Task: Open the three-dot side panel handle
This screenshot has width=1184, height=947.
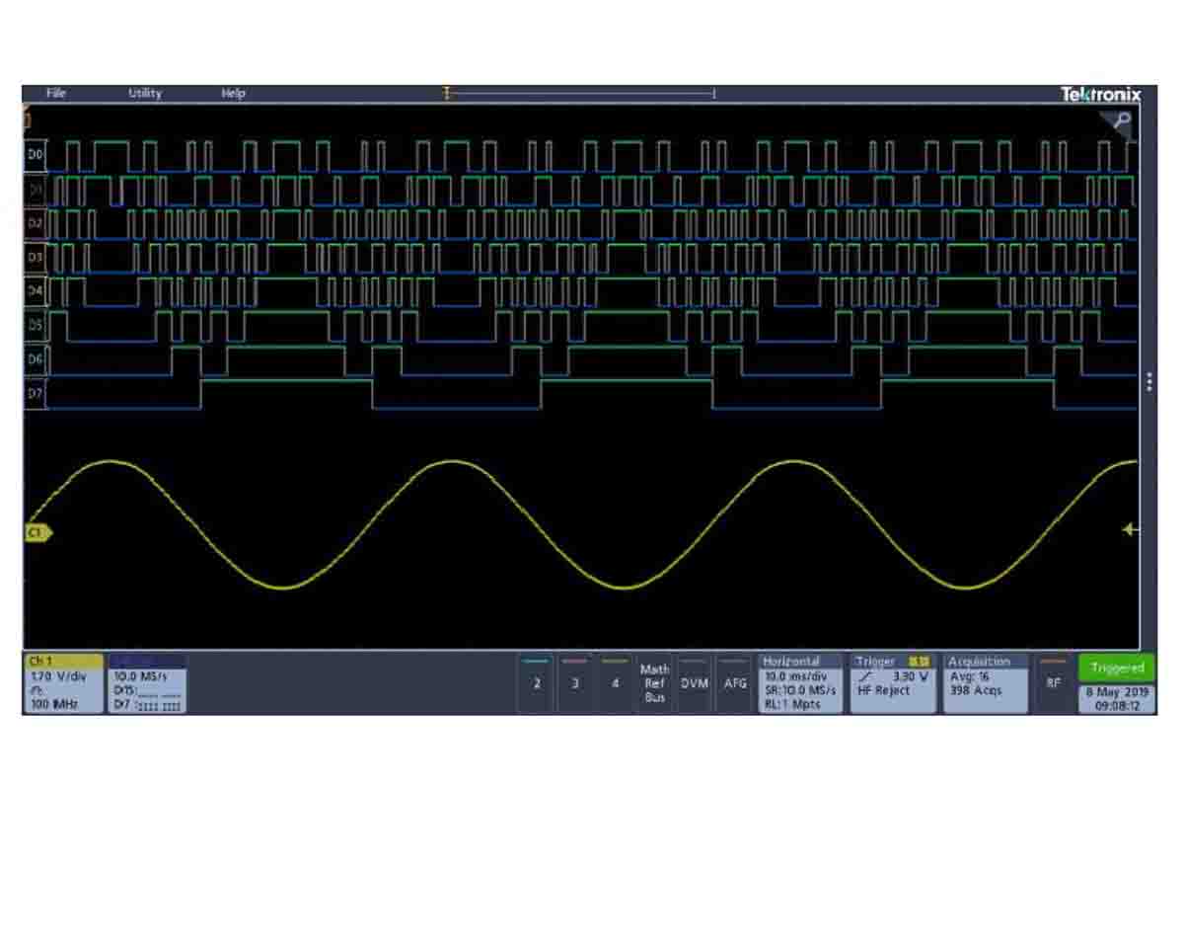Action: coord(1149,382)
